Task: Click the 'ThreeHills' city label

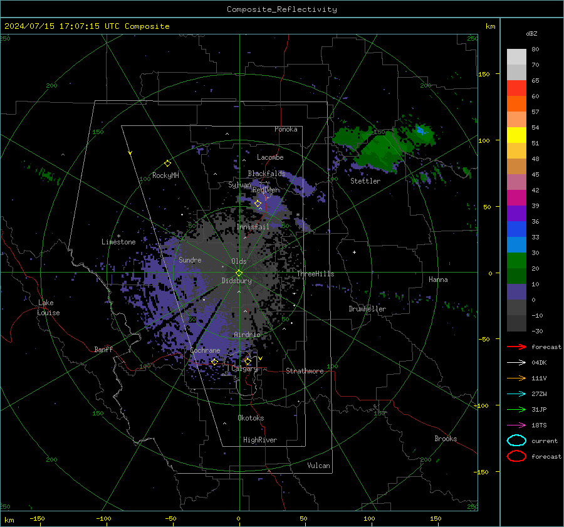Action: [315, 274]
